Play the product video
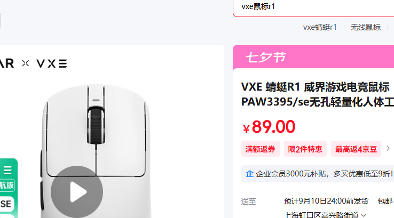The height and width of the screenshot is (218, 394). pyautogui.click(x=77, y=192)
